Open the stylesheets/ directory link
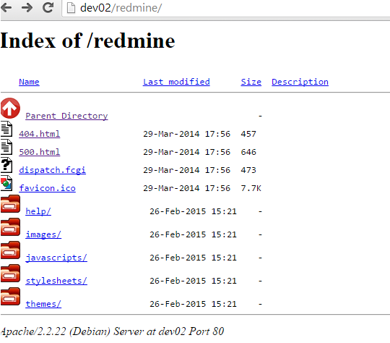 (x=56, y=281)
